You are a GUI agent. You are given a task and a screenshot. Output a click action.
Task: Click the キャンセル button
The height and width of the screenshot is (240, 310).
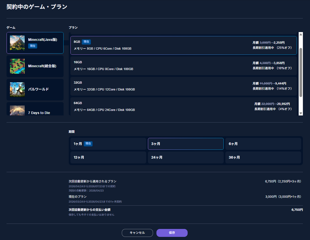pyautogui.click(x=137, y=233)
